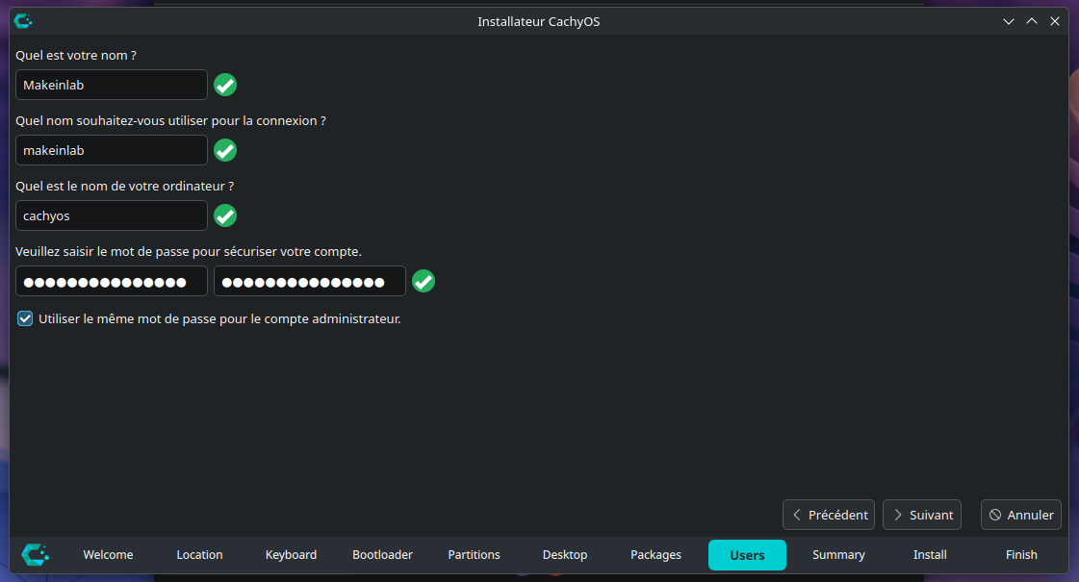Switch to the Welcome step
This screenshot has height=582, width=1079.
108,555
